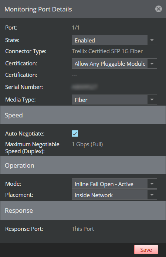Click the Maximum Negotiable Speed (Duplex) label

click(32, 148)
